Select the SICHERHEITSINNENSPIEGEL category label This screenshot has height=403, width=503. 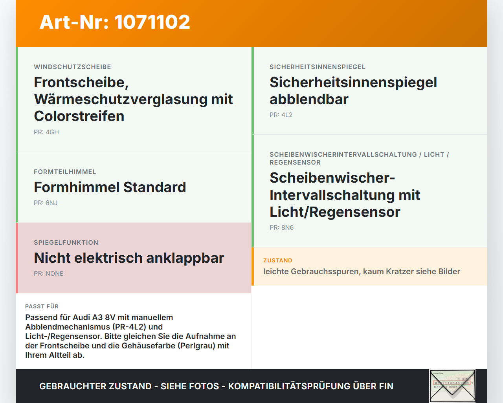tap(318, 67)
